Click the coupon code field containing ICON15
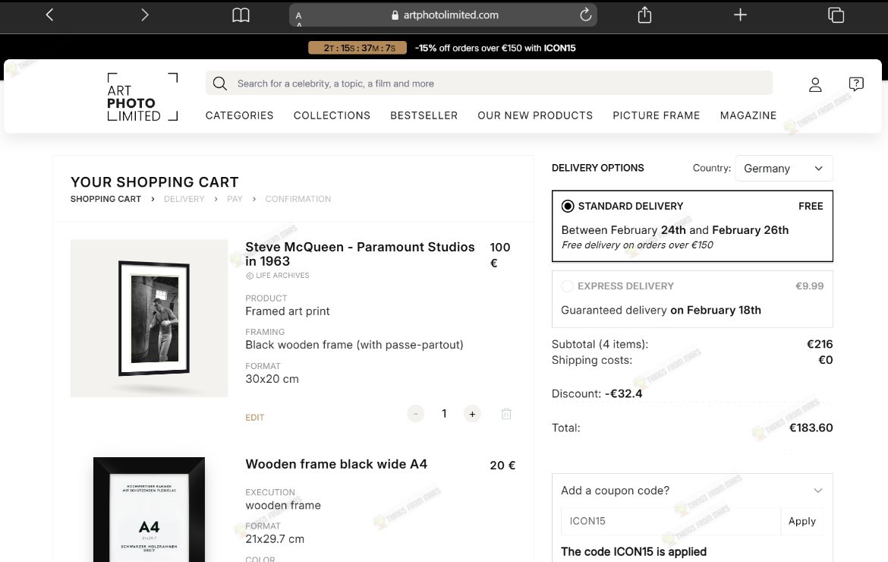 point(670,521)
